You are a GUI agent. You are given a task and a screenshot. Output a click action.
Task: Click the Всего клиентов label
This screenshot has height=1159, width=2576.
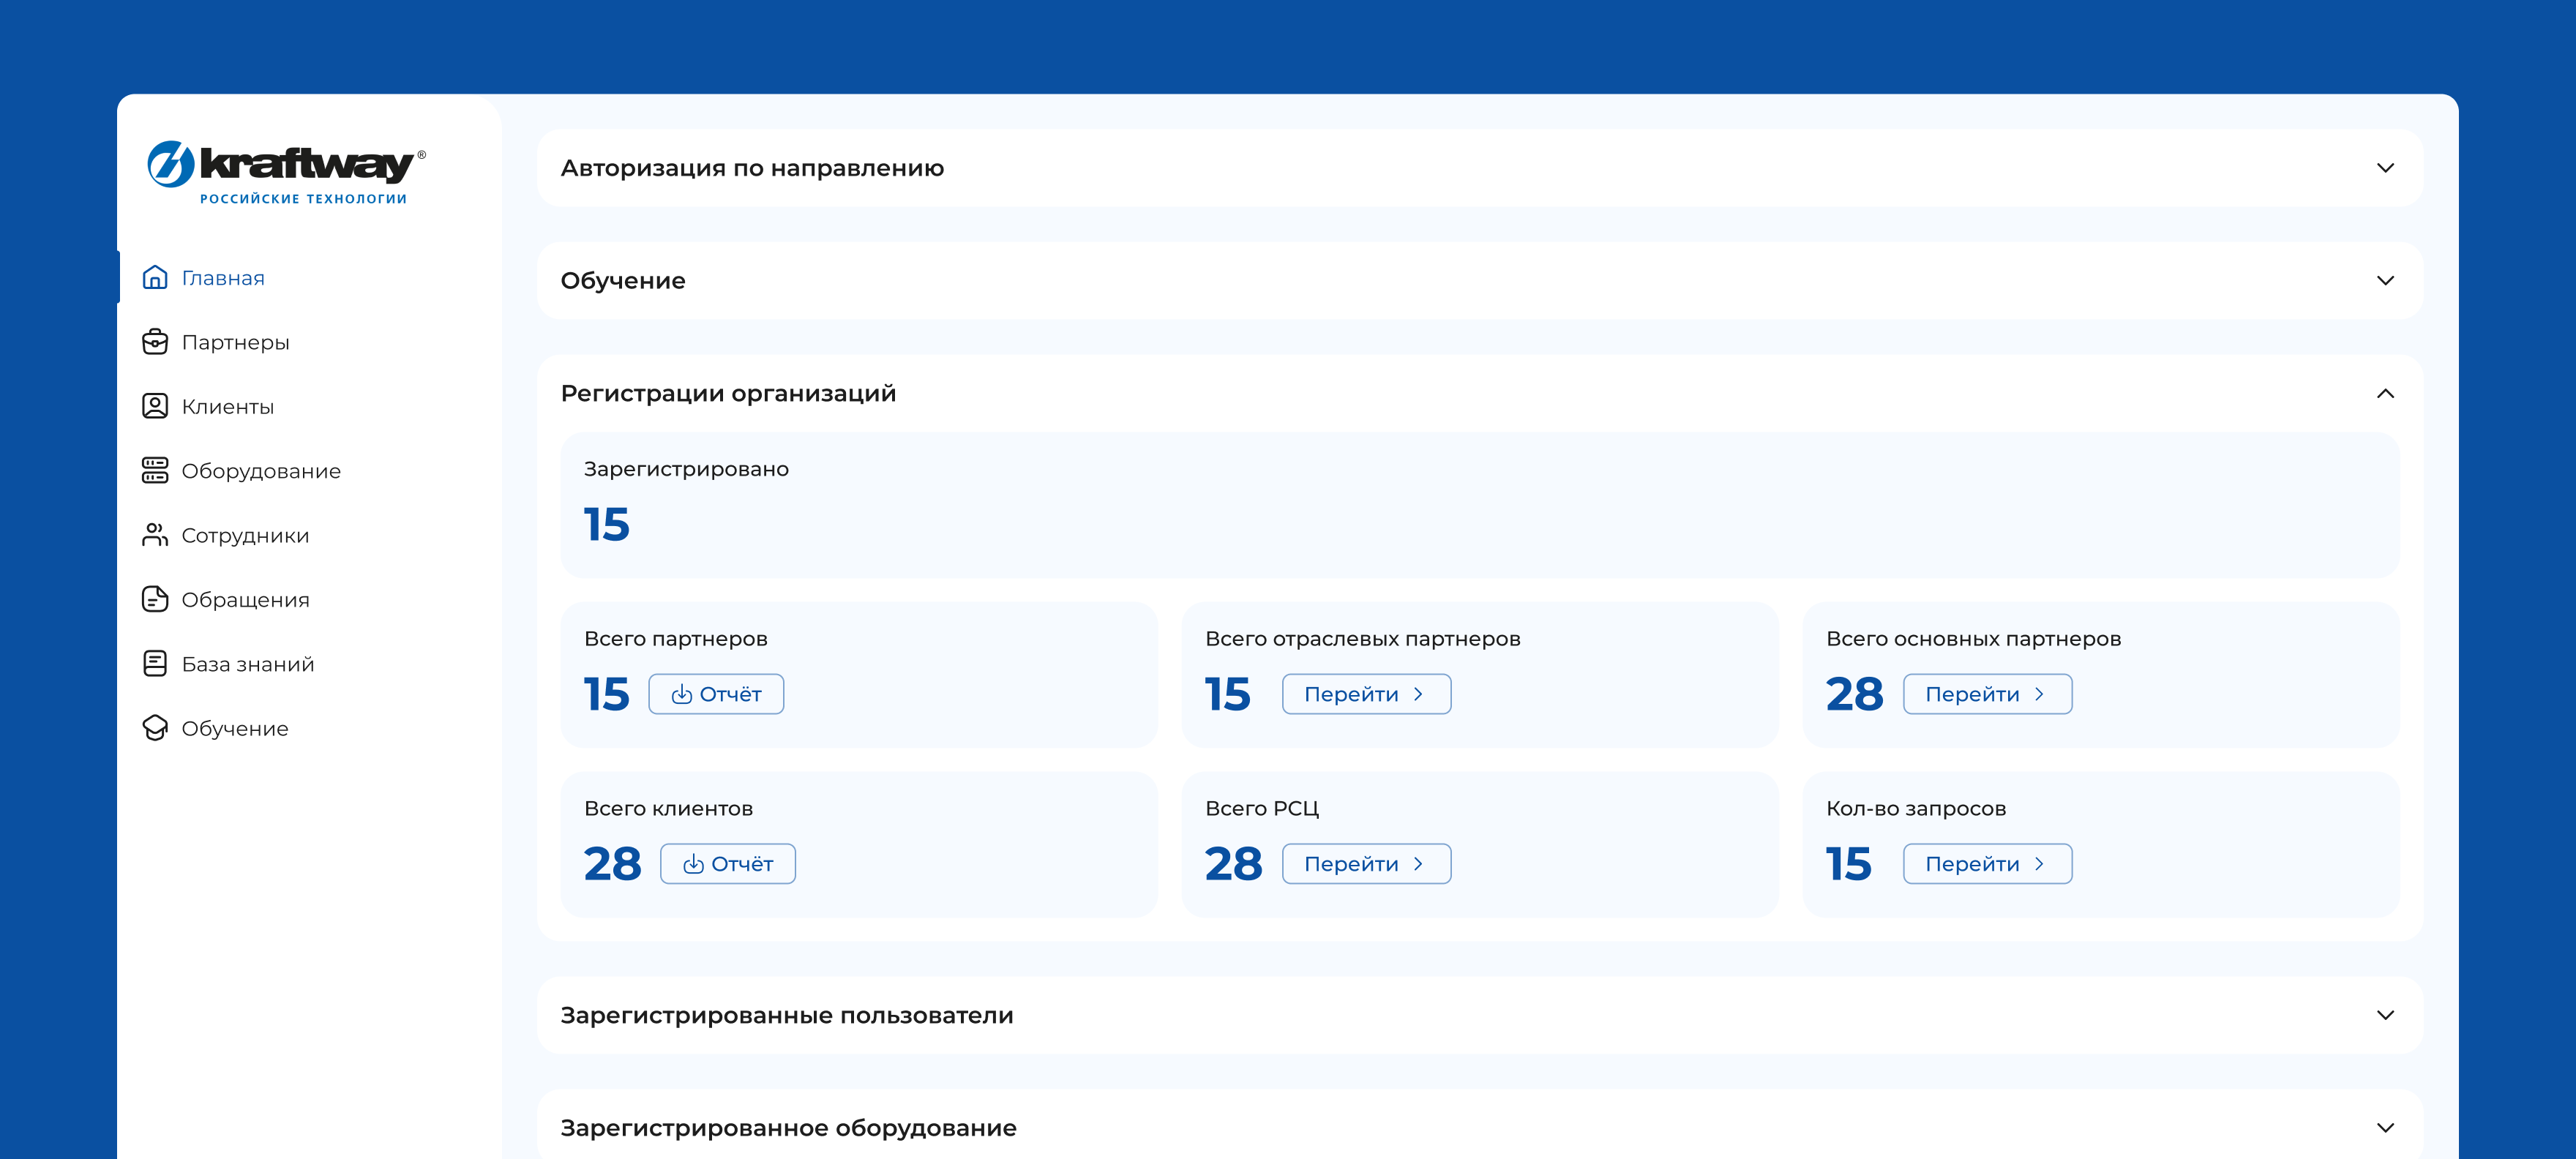click(x=668, y=809)
